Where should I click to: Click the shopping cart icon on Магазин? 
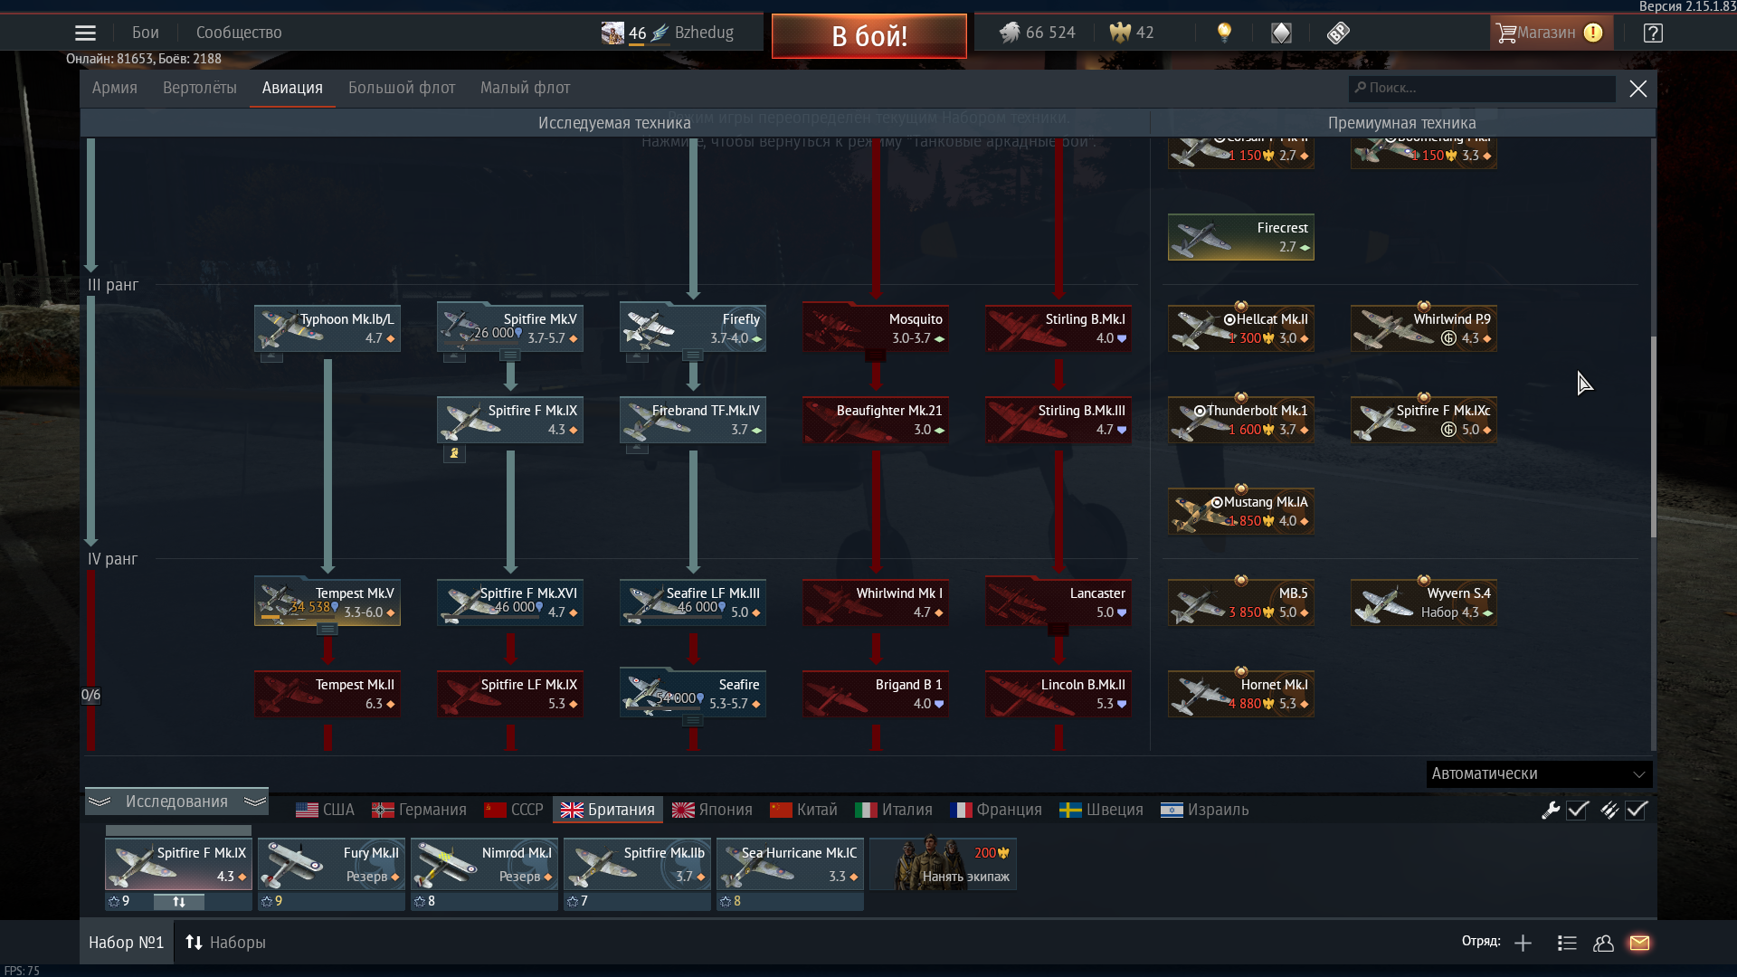point(1505,33)
